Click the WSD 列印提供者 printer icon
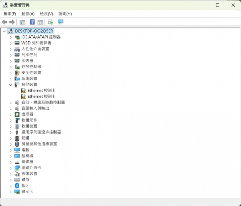The width and height of the screenshot is (241, 206). (17, 43)
